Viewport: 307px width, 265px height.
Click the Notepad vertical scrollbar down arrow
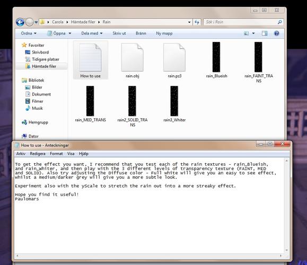tap(287, 250)
